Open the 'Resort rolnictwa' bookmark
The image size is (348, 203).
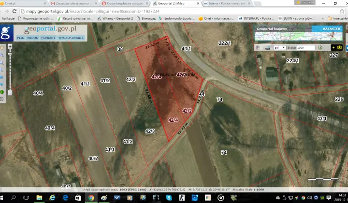point(75,18)
